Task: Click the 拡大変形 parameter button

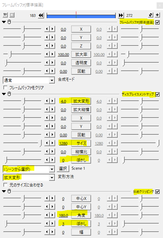Action: 81,101
